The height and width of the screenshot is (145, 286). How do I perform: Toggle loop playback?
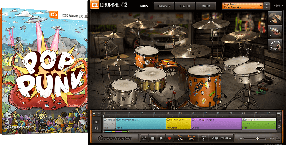(144, 138)
